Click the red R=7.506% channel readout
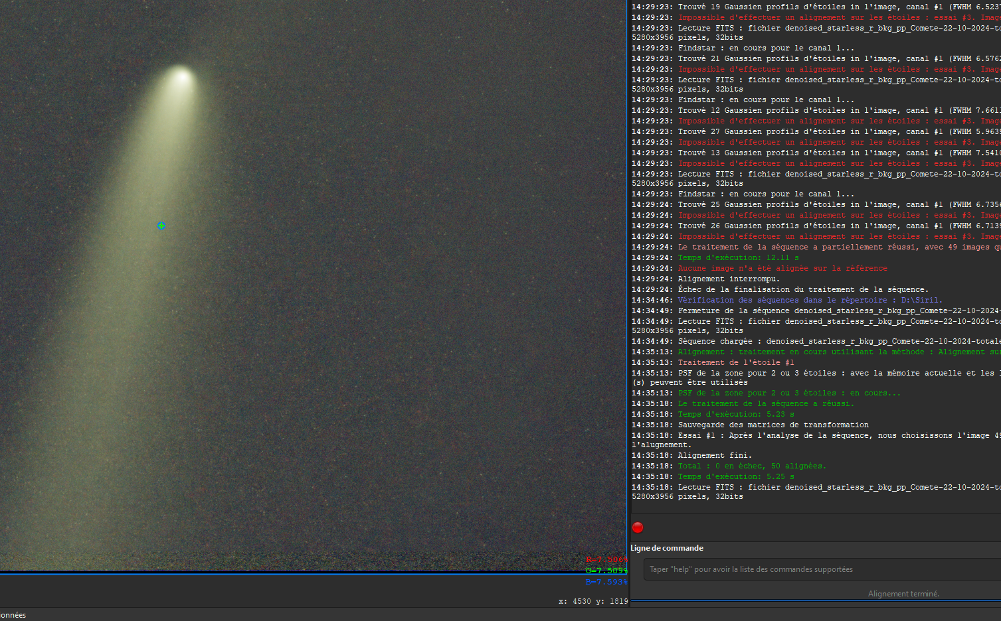The image size is (1001, 621). point(606,560)
